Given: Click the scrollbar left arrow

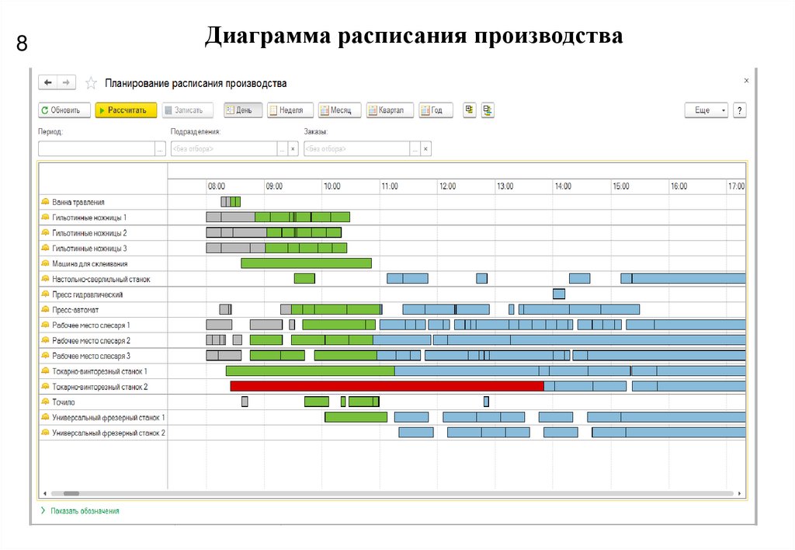Looking at the screenshot, I should click(44, 493).
